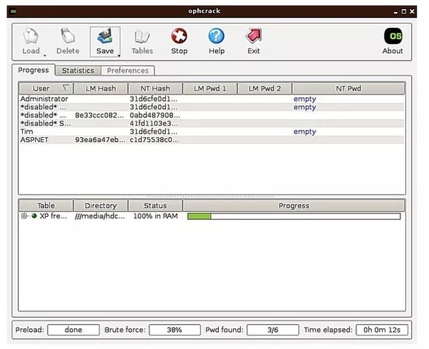Sort by User column header
Image resolution: width=429 pixels, height=349 pixels.
coord(46,88)
